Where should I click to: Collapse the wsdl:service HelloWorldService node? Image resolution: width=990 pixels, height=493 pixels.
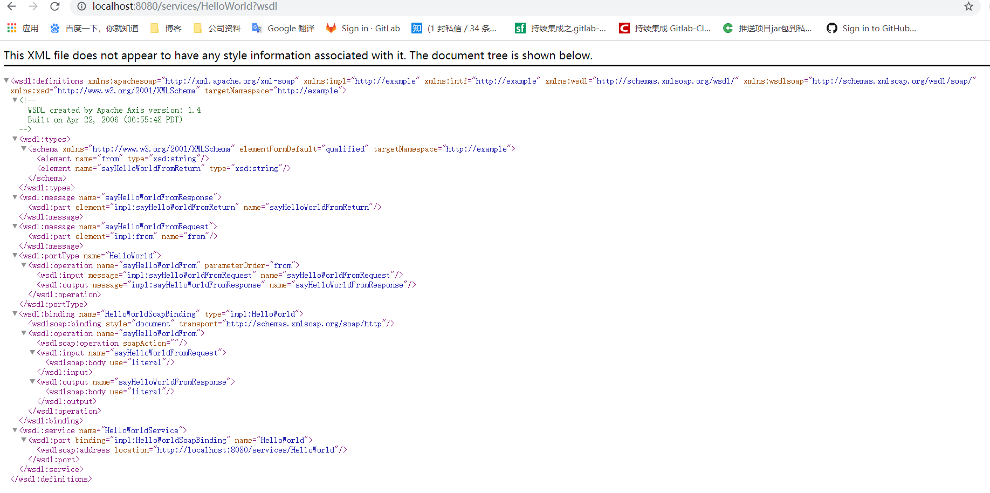15,430
